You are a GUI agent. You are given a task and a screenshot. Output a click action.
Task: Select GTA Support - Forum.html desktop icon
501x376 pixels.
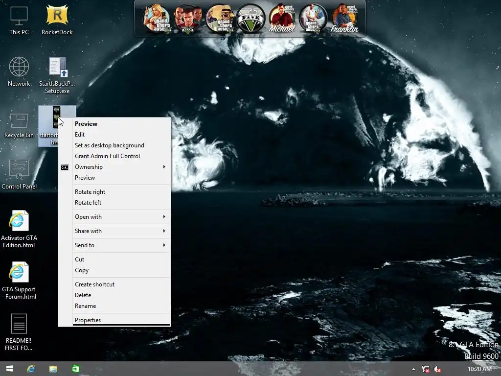pos(19,281)
